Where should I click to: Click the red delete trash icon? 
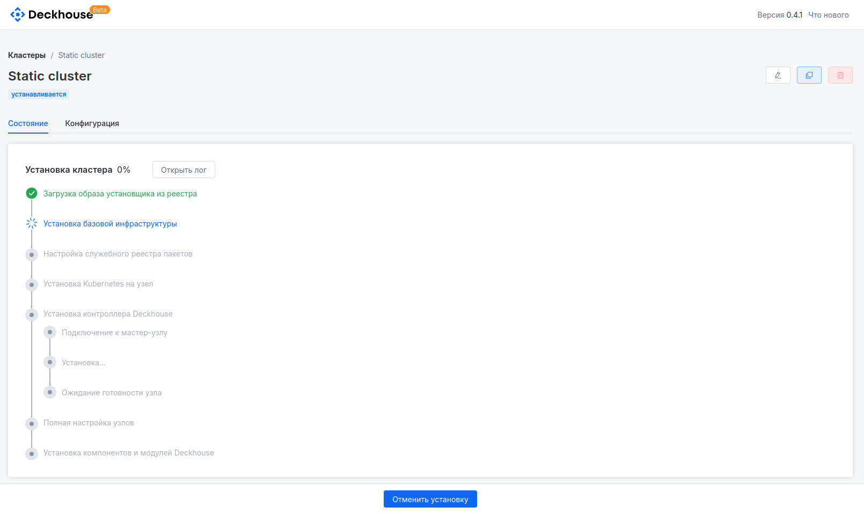840,75
